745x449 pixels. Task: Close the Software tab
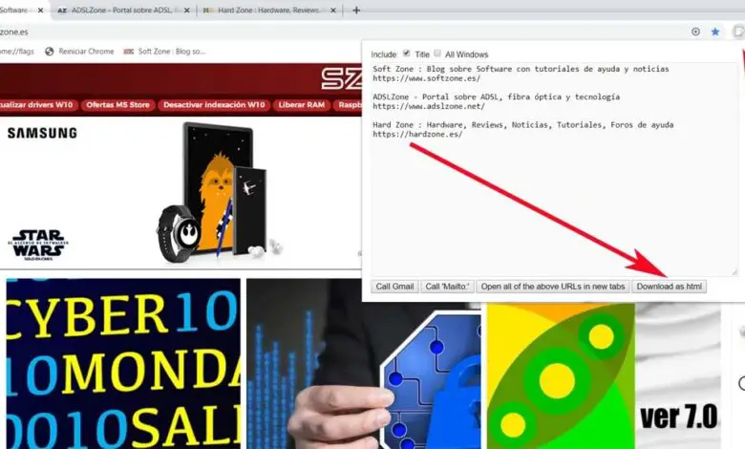pyautogui.click(x=40, y=10)
